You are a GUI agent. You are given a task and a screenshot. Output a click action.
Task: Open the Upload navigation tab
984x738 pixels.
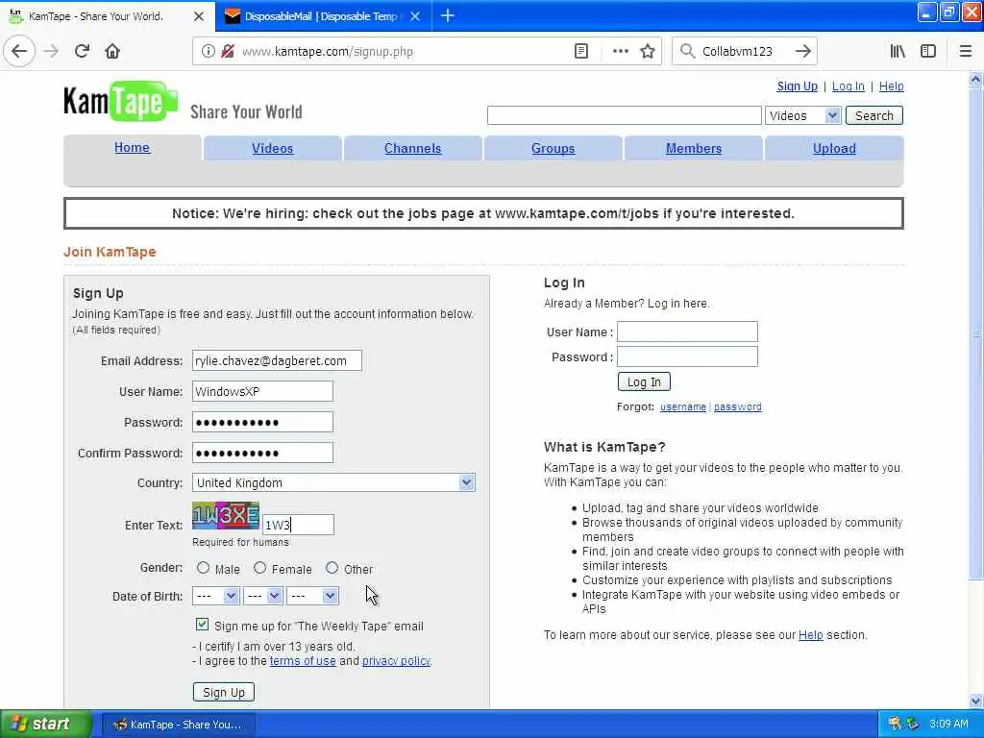(834, 148)
